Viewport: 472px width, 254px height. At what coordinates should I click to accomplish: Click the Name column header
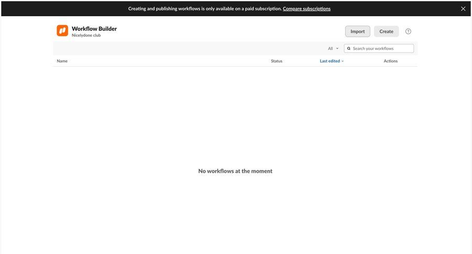pos(62,61)
